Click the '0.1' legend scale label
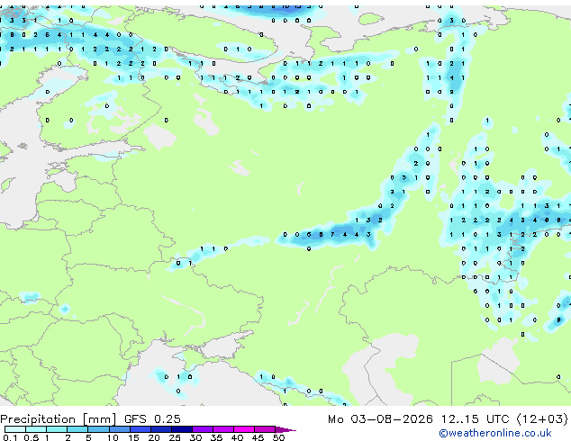The height and width of the screenshot is (441, 571). pos(10,437)
